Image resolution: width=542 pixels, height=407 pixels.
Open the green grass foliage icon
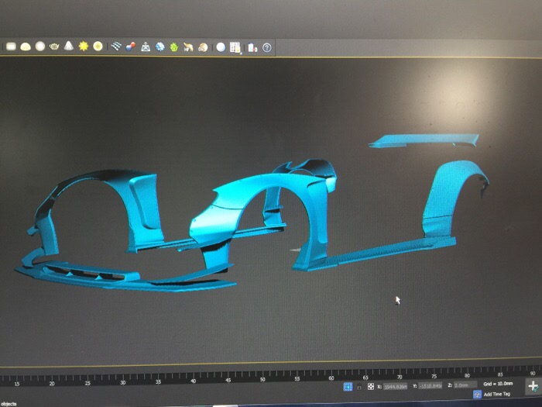pyautogui.click(x=174, y=47)
